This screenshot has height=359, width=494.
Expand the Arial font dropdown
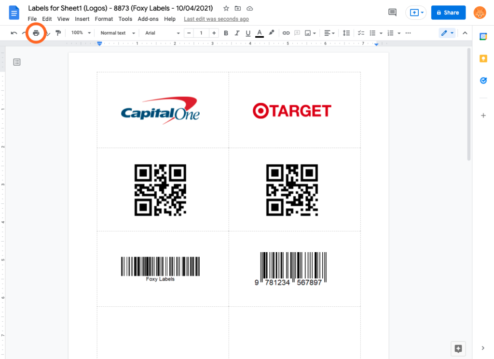pyautogui.click(x=162, y=33)
